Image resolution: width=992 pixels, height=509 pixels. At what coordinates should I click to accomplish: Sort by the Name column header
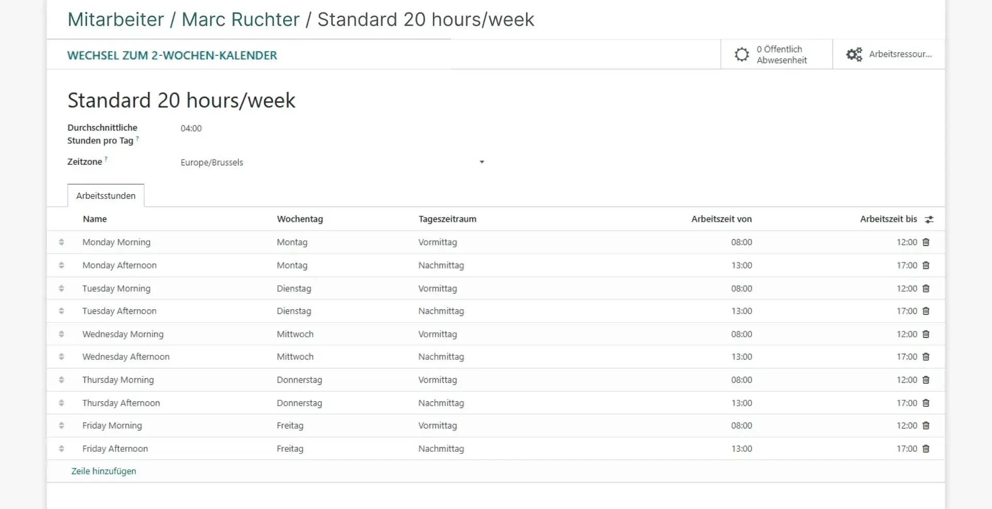coord(95,219)
